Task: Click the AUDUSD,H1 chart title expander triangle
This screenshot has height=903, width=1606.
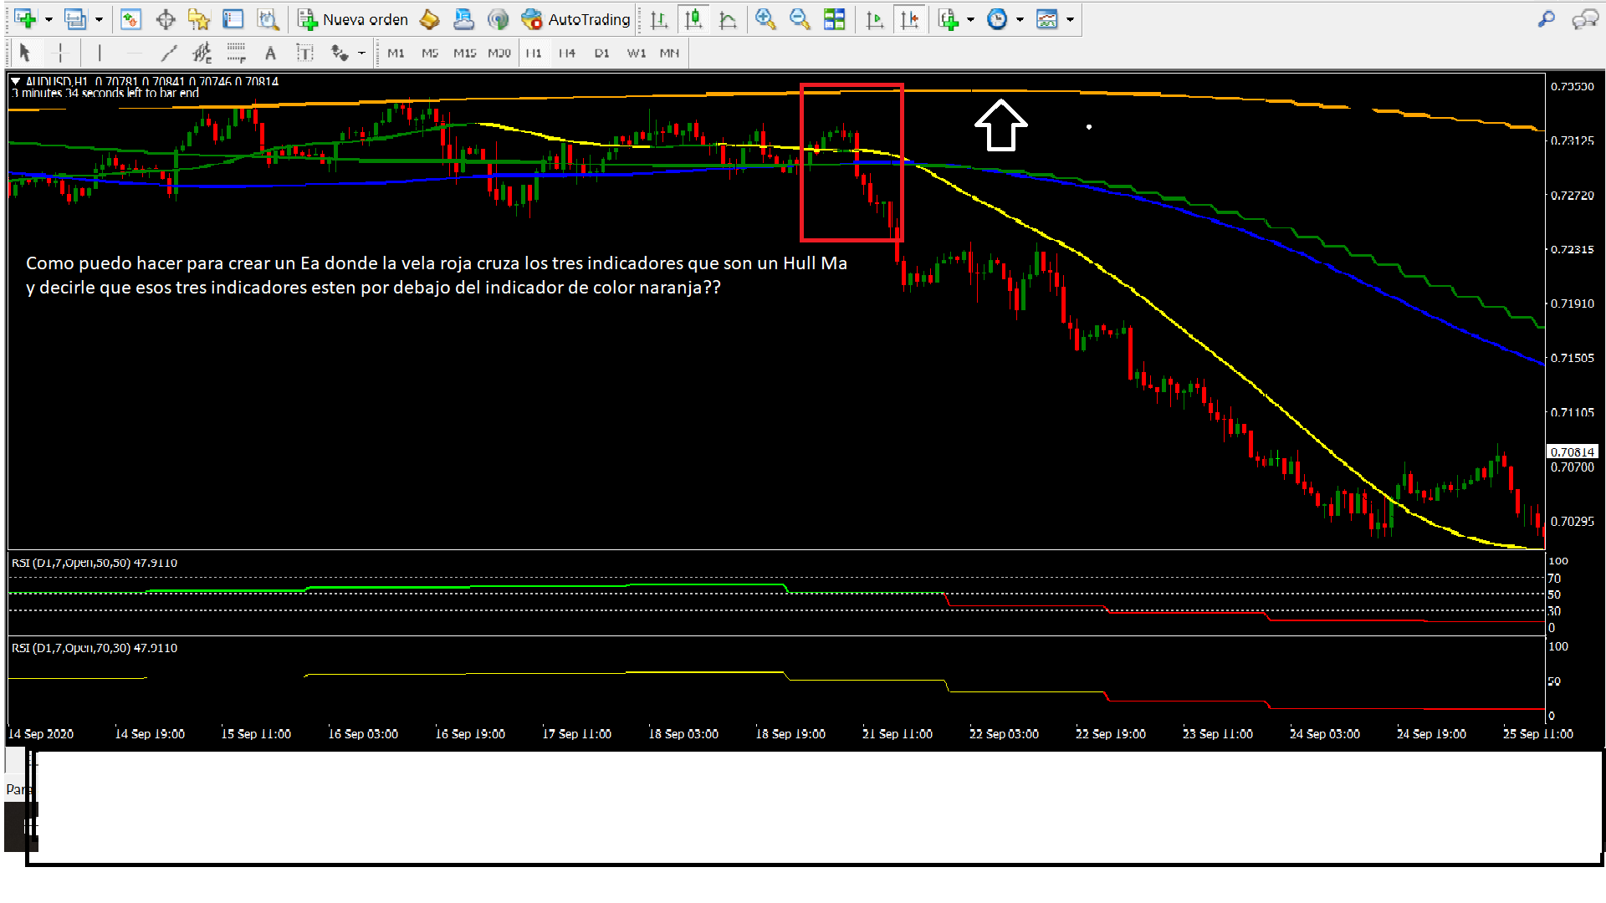Action: point(15,81)
